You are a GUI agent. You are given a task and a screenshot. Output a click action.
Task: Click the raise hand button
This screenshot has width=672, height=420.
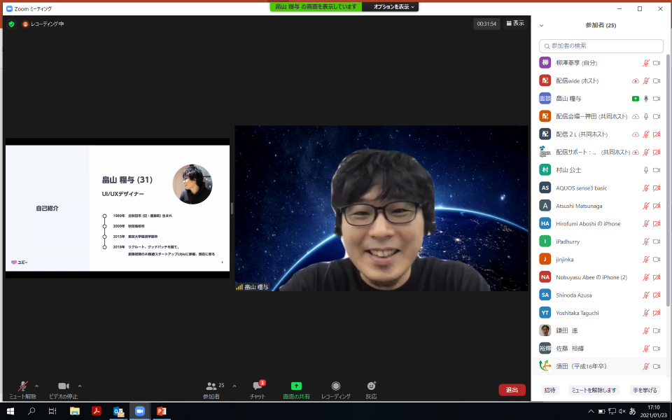coord(645,390)
